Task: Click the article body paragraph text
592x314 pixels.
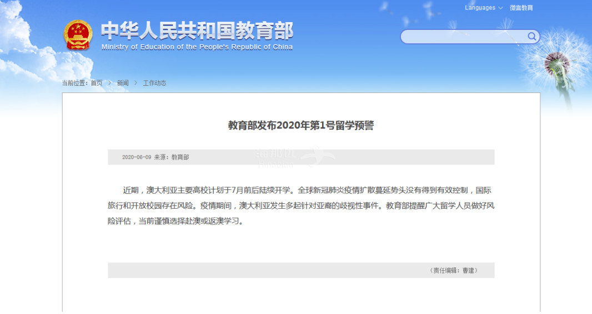Action: pos(300,205)
